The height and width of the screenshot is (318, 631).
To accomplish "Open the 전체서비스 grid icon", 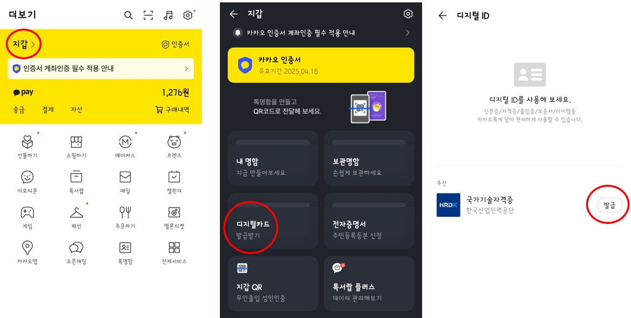I will click(174, 247).
